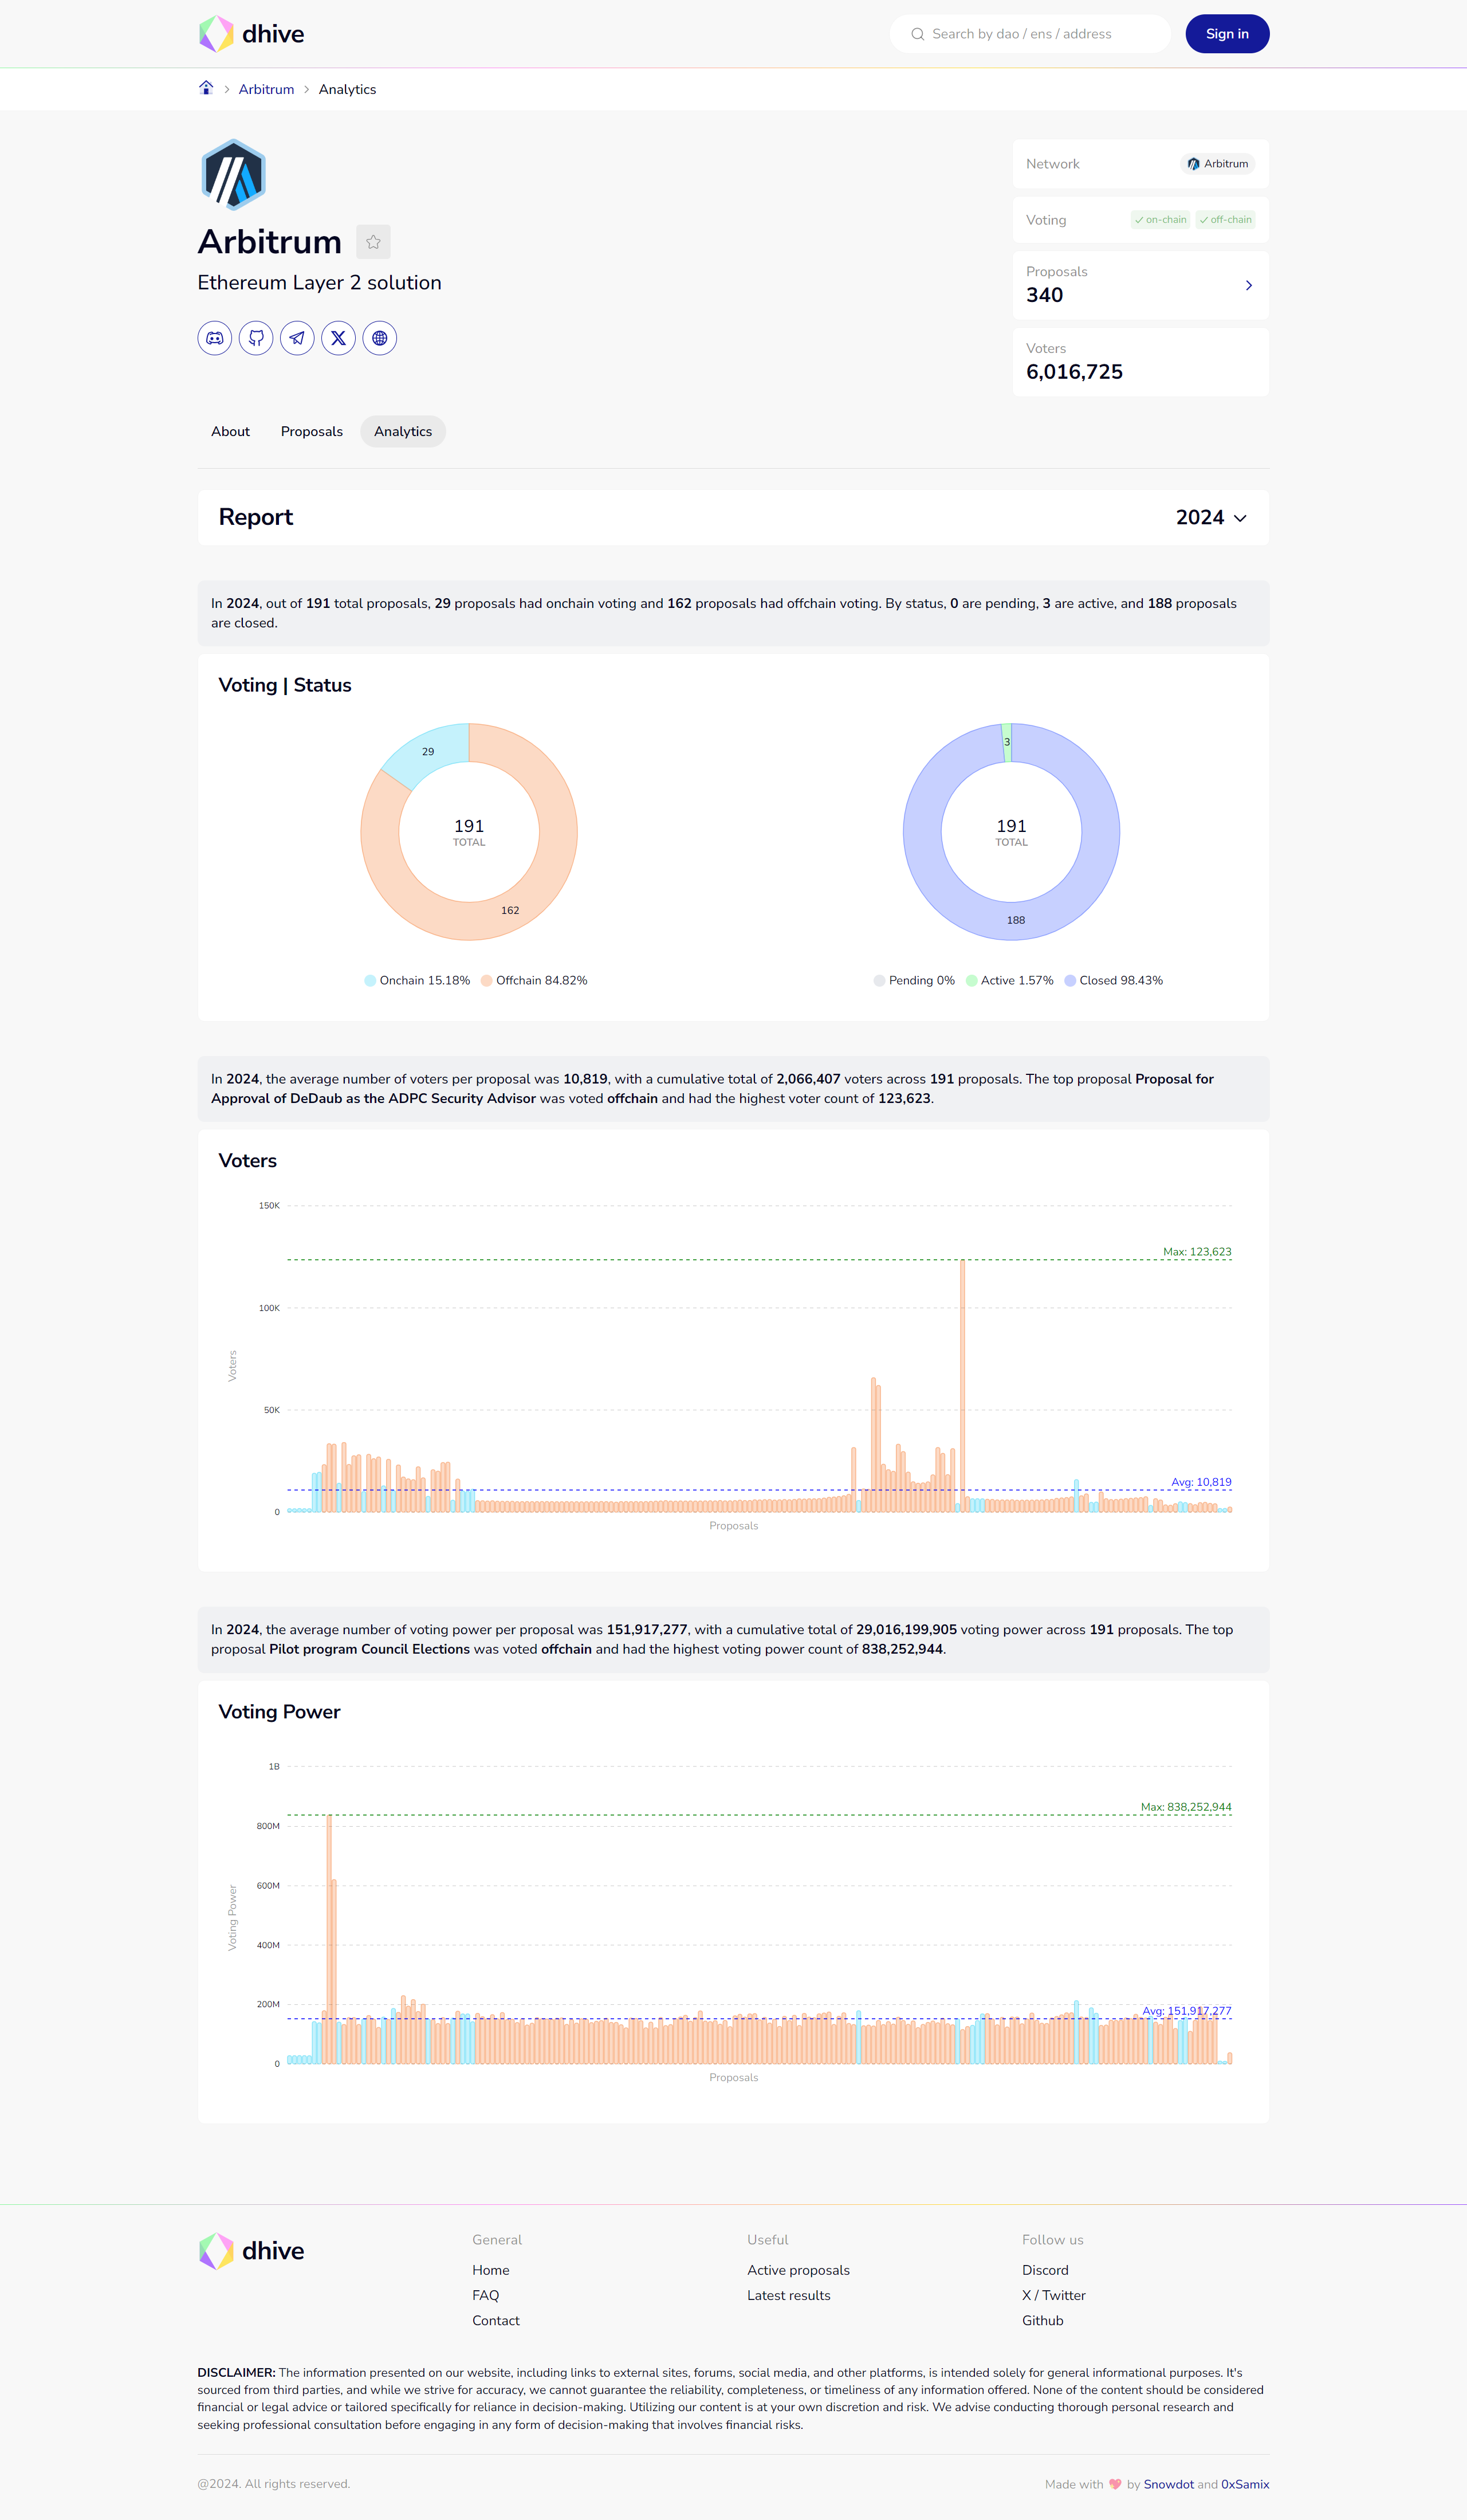Click the Arbitrum network badge
The height and width of the screenshot is (2520, 1467).
coord(1217,164)
